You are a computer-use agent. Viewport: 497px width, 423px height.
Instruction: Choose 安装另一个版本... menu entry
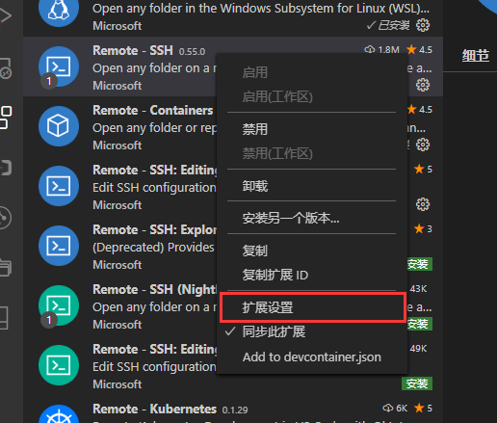pyautogui.click(x=291, y=218)
